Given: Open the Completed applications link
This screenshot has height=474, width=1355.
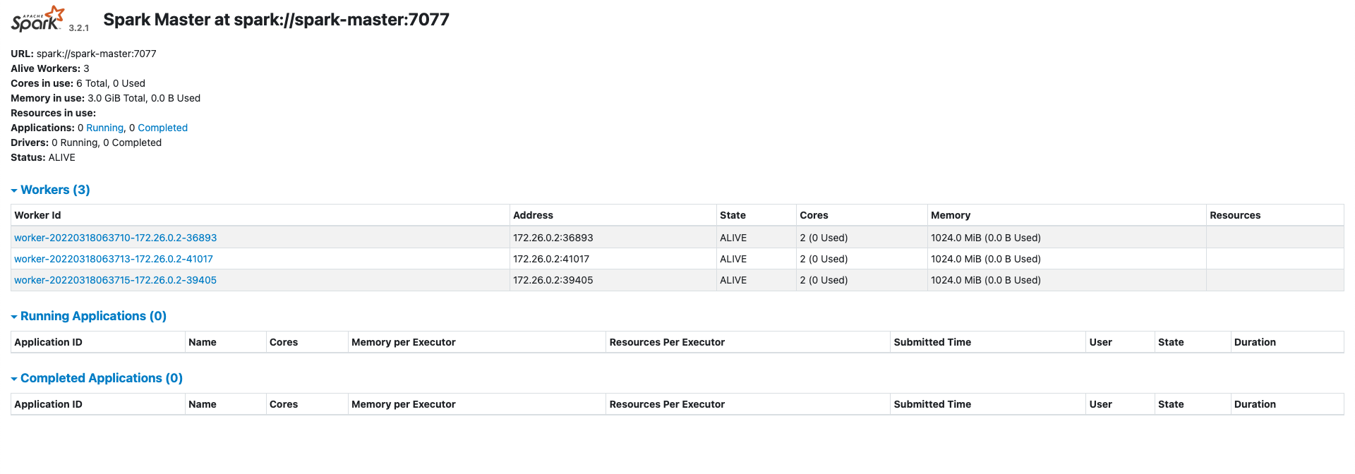Looking at the screenshot, I should click(162, 128).
